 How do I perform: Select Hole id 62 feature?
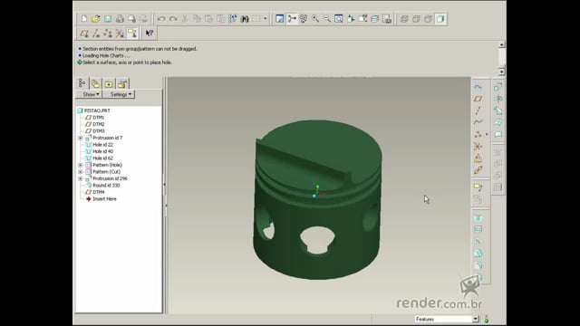tap(102, 158)
